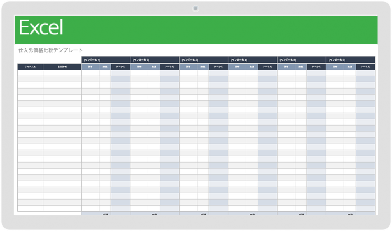Click the 価格 header under vendor 5

(x=286, y=67)
